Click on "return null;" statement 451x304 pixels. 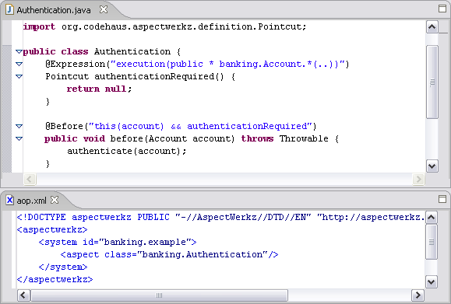99,89
